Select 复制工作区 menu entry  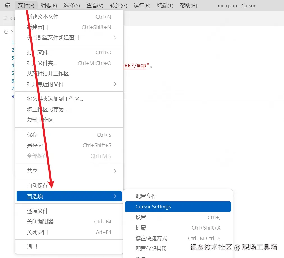click(x=69, y=120)
